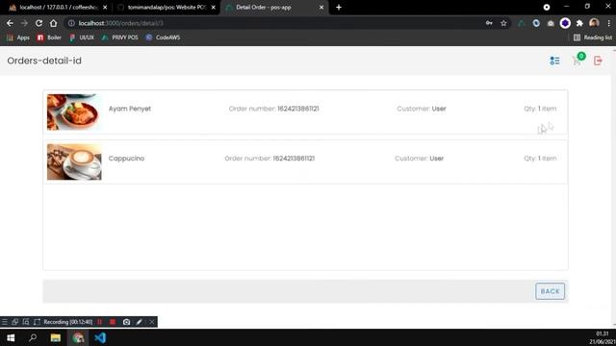This screenshot has width=616, height=346.
Task: View site information icon in address bar
Action: (71, 23)
